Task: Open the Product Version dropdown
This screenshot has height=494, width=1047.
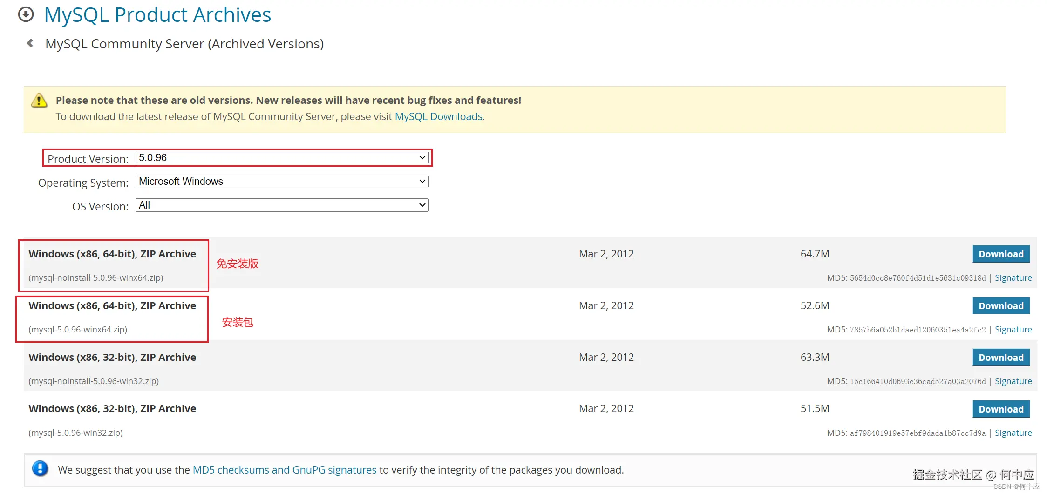Action: (x=282, y=158)
